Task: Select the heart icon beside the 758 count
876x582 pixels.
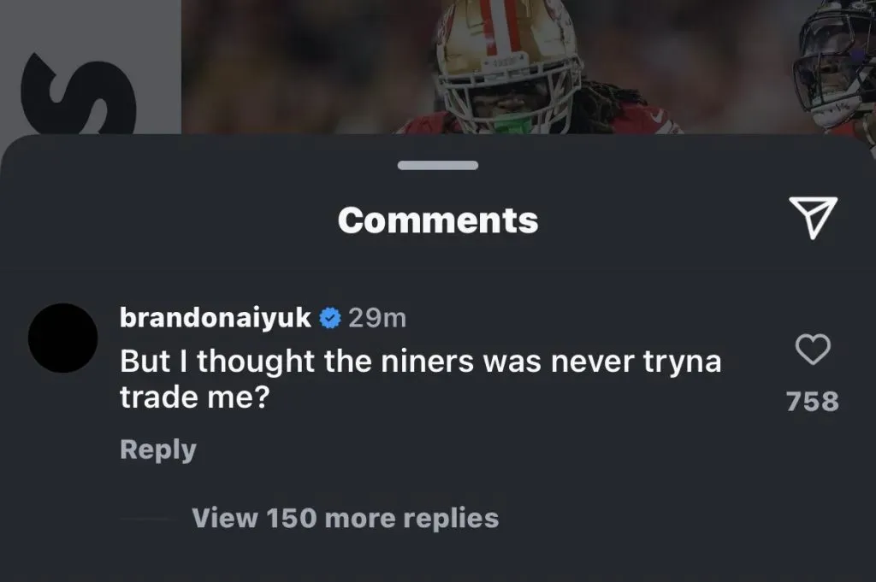Action: (812, 349)
